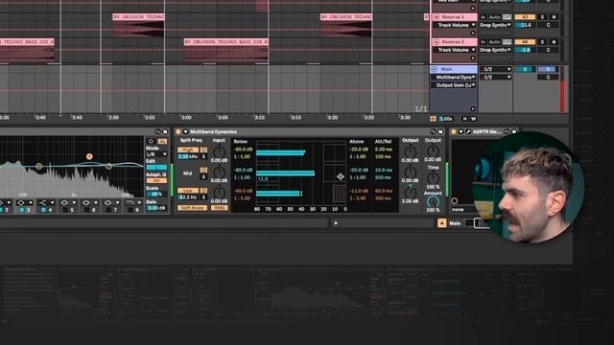The image size is (614, 345).
Task: Click hot-swap icon on EQ Eight device
Action: 157,132
